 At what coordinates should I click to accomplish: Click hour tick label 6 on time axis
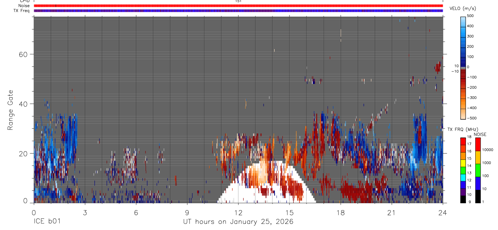coord(136,212)
